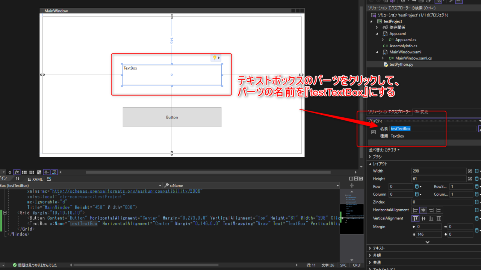Click the SPC indentation indicator
Viewport: 481px width, 270px height.
pyautogui.click(x=343, y=265)
